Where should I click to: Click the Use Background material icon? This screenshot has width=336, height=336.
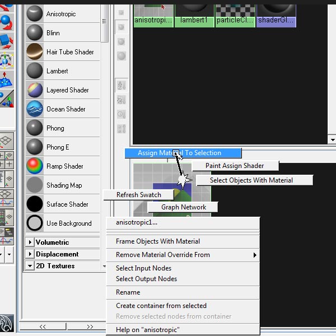35,223
